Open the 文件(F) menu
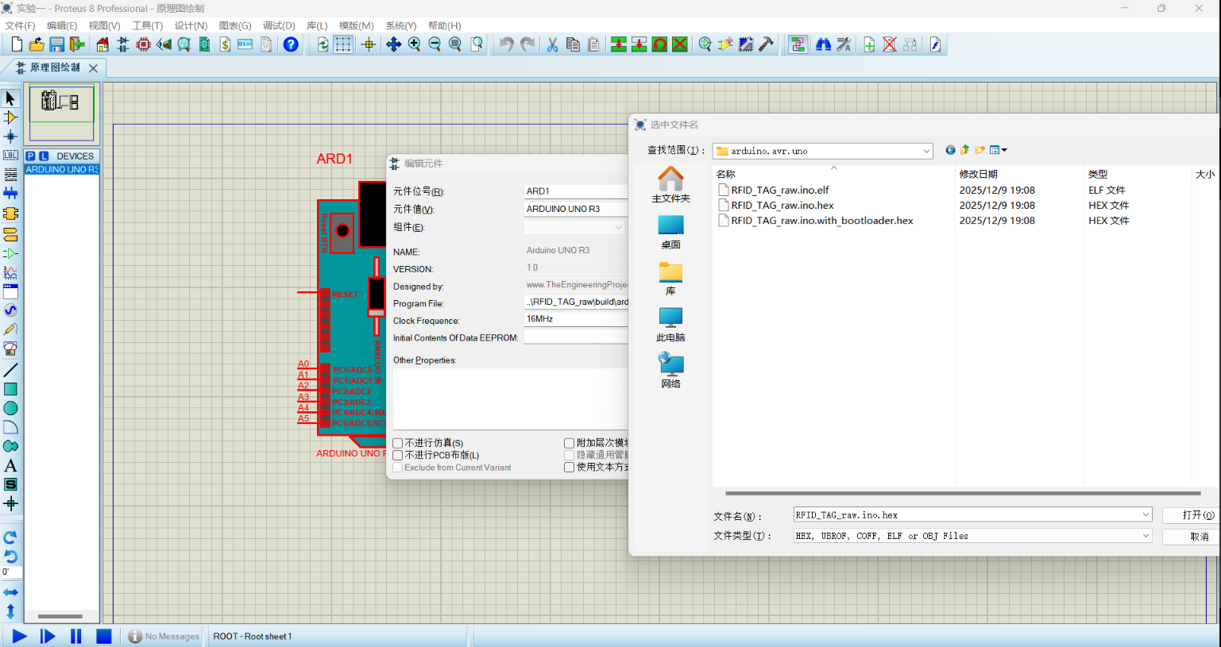1221x647 pixels. pos(20,25)
